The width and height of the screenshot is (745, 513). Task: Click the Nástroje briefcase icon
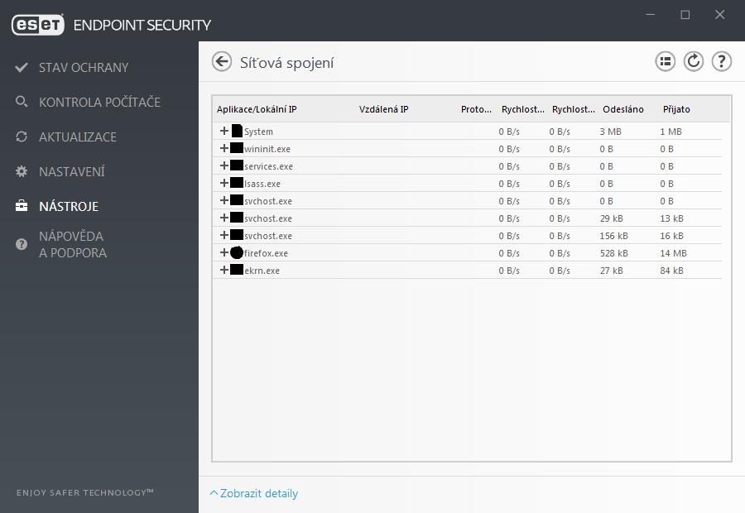tap(22, 206)
